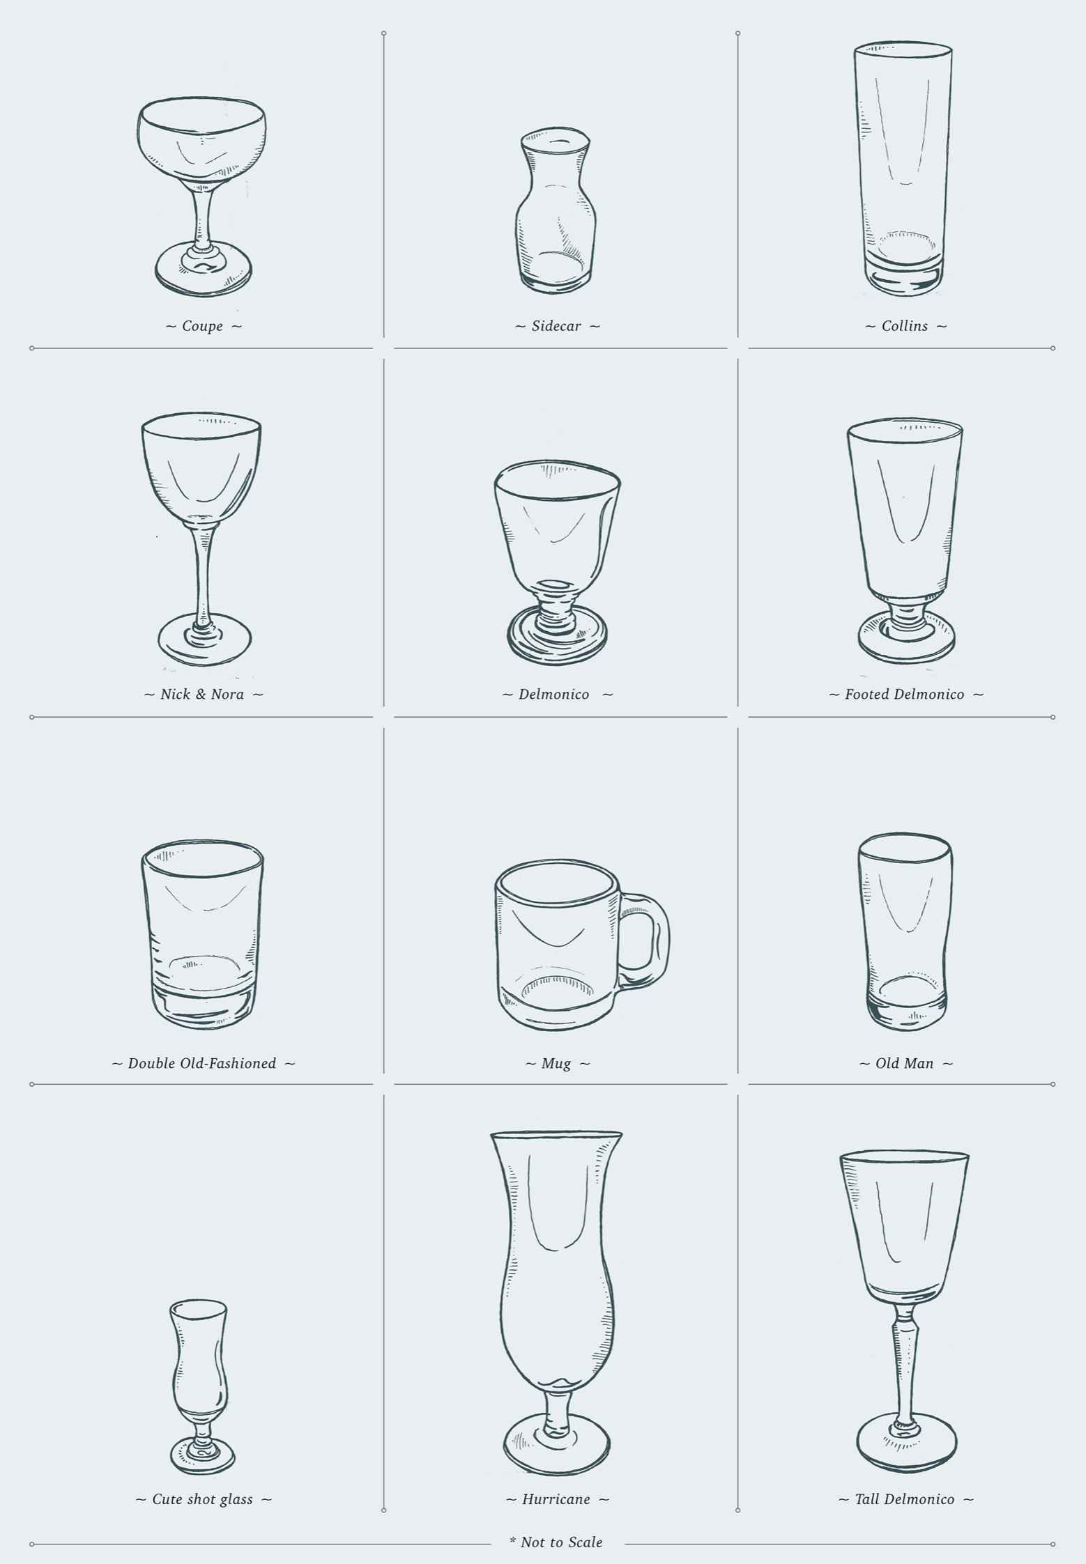Click the 'Coupe' caption text

[x=203, y=326]
